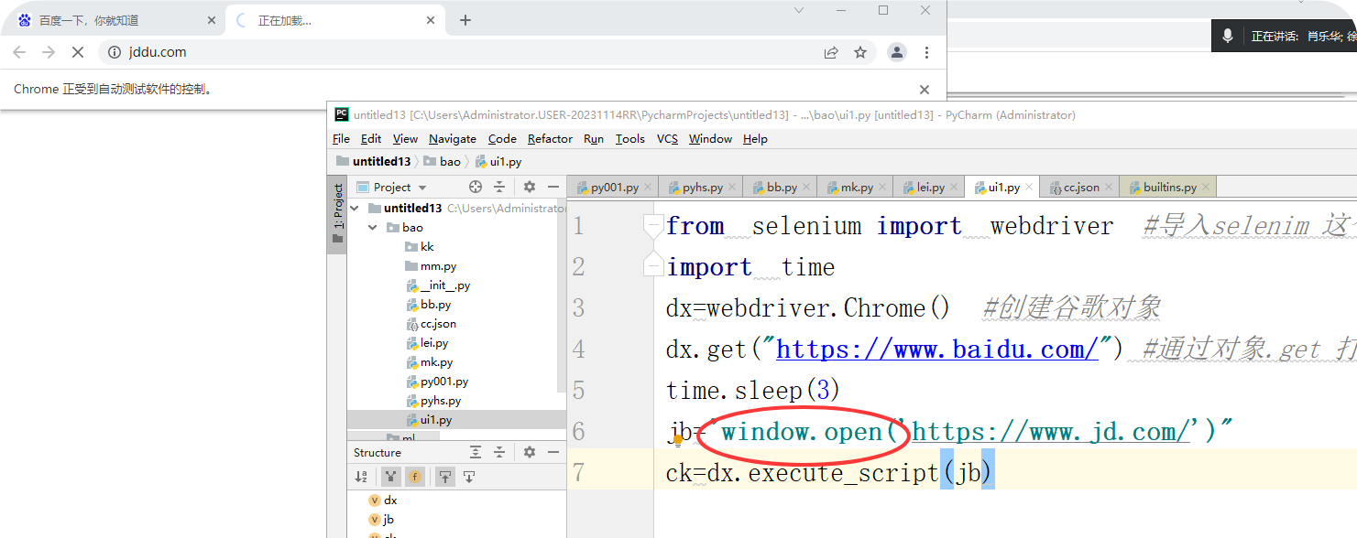Open a new Chrome tab with plus
The image size is (1357, 538).
pos(465,20)
